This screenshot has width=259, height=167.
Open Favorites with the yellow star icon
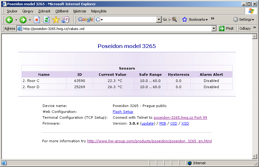(x=56, y=20)
